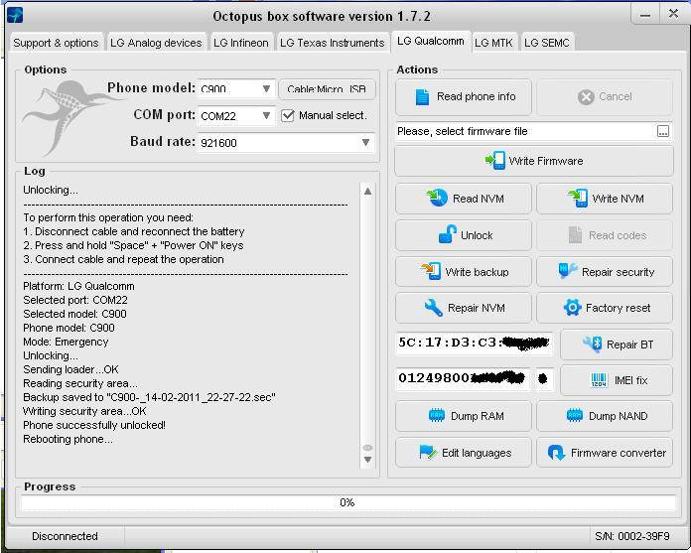
Task: Click the Factory reset button label
Action: click(618, 308)
